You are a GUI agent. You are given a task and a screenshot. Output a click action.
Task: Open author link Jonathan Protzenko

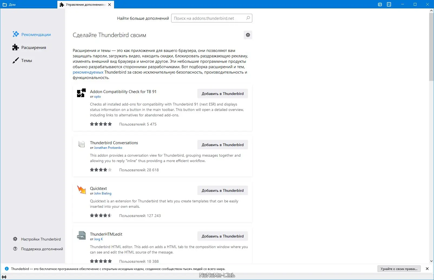pyautogui.click(x=108, y=148)
